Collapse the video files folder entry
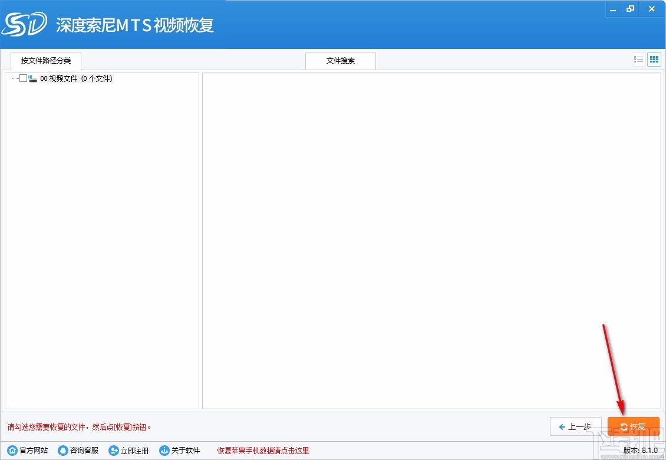The image size is (666, 460). coord(15,78)
